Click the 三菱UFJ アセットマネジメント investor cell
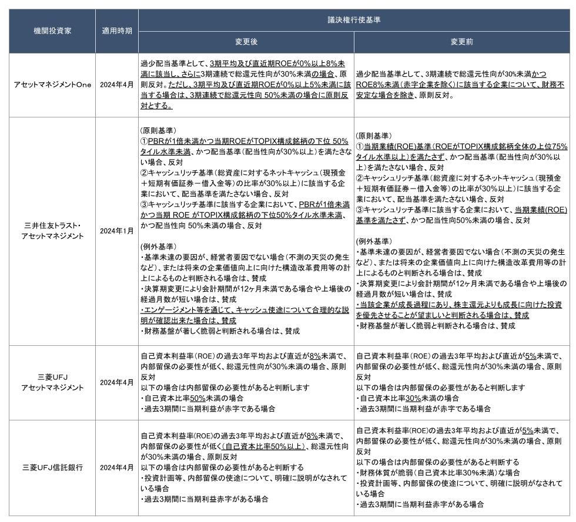Viewport: 576px width, 522px height. pos(52,382)
